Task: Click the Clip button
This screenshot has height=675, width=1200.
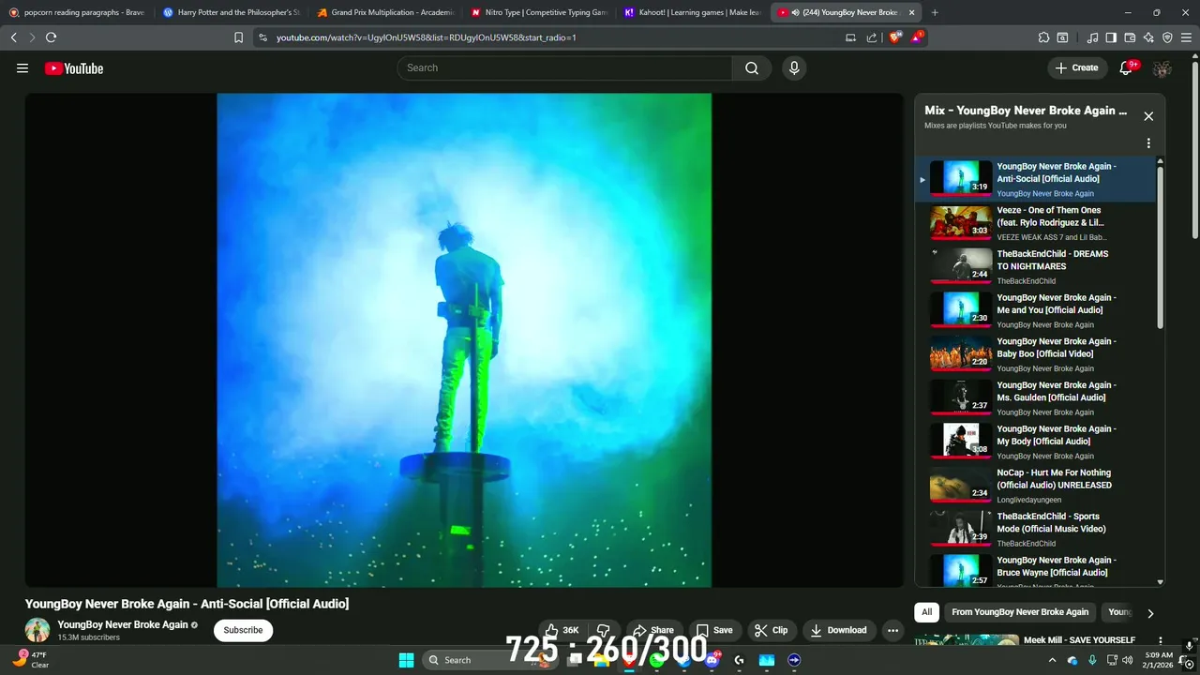Action: [x=772, y=630]
